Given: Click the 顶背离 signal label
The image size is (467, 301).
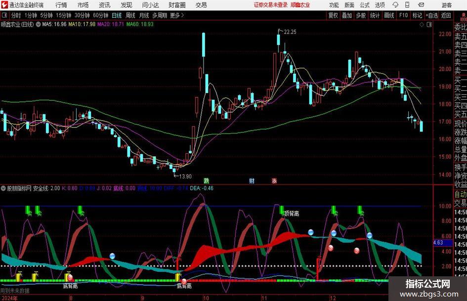Looking at the screenshot, I should click(x=292, y=214).
